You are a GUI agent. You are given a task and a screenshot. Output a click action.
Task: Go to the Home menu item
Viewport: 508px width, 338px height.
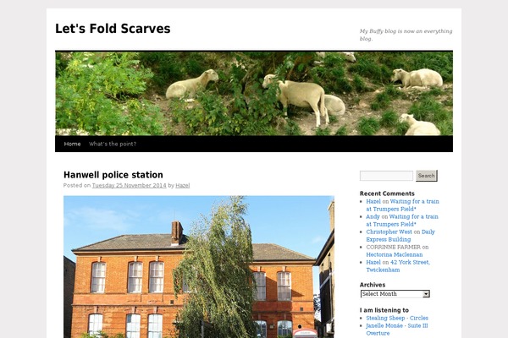tap(72, 144)
